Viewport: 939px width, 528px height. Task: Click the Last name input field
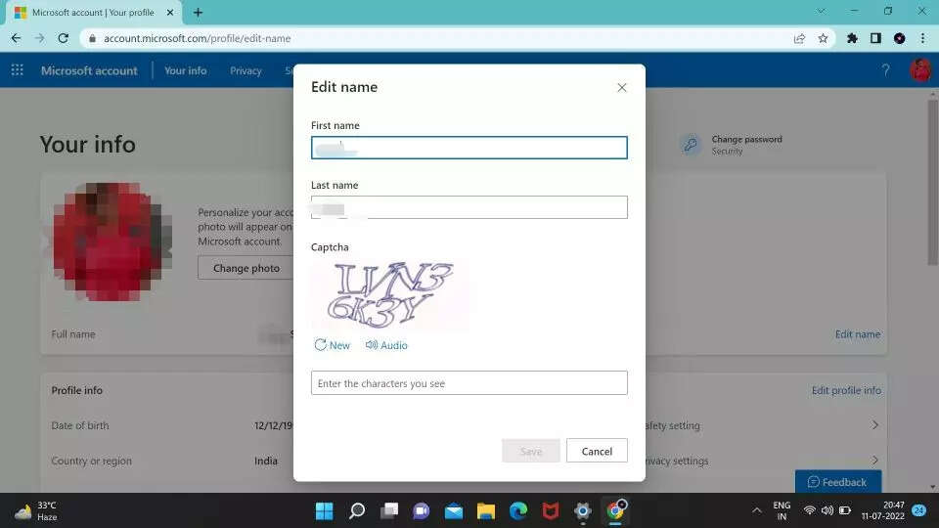[x=469, y=207]
